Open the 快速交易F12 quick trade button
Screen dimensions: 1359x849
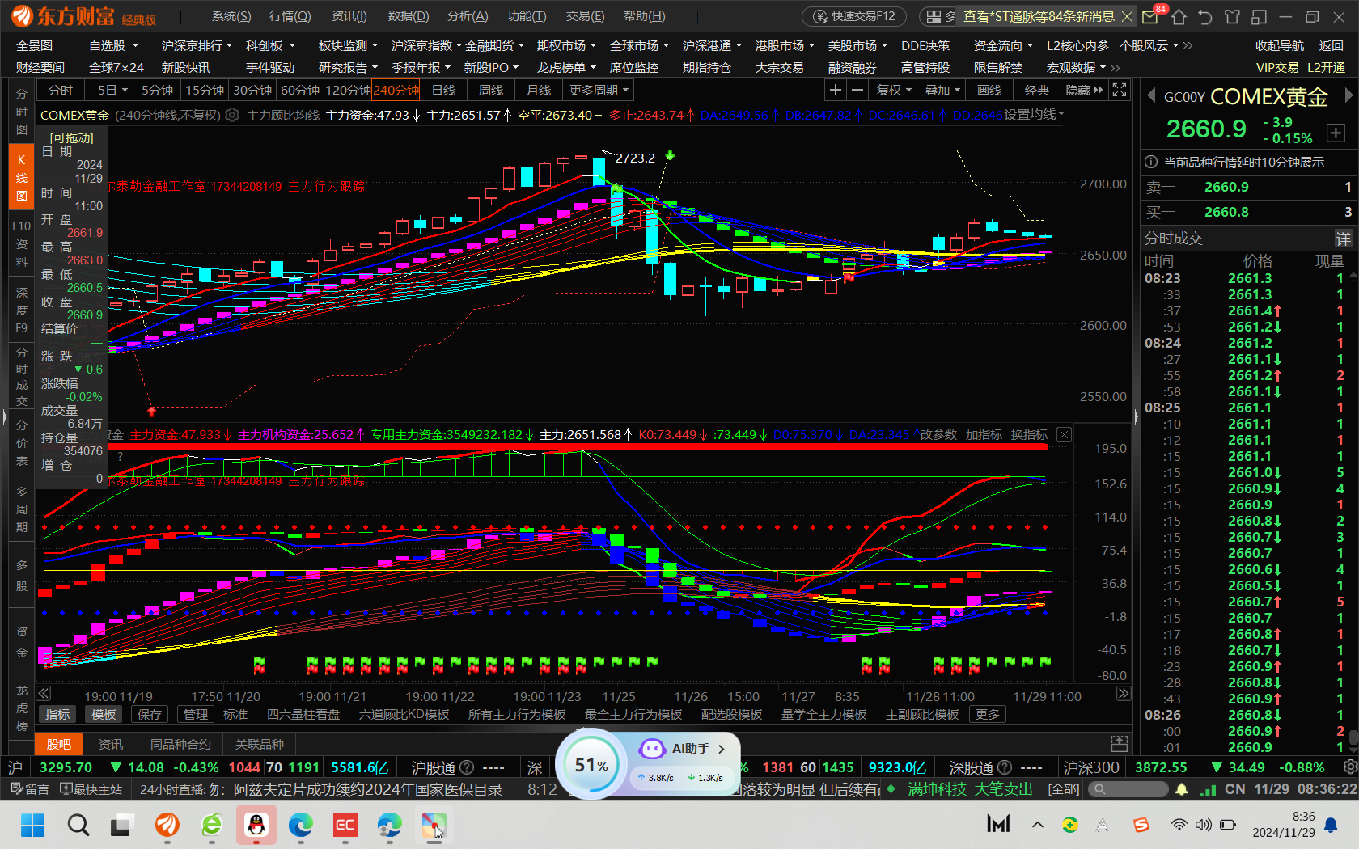point(854,16)
